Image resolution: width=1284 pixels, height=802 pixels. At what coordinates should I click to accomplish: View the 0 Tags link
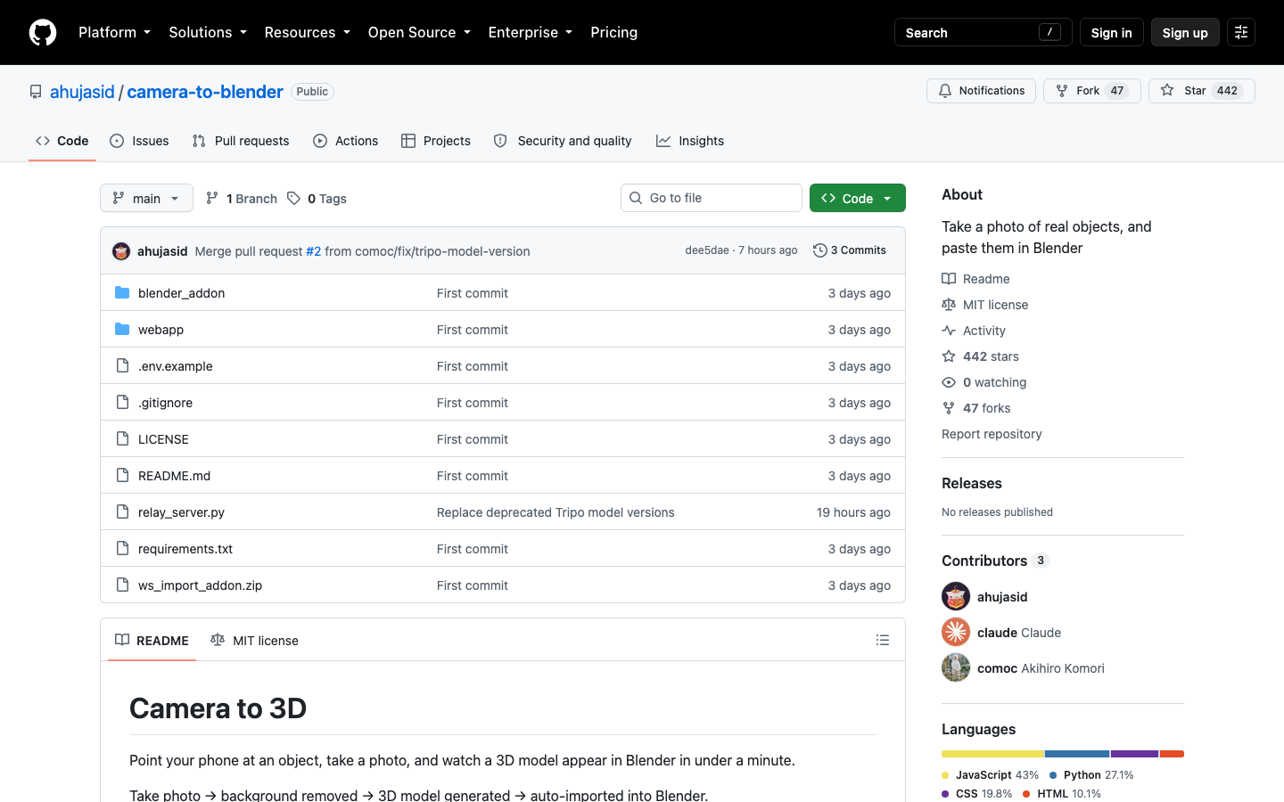(317, 198)
